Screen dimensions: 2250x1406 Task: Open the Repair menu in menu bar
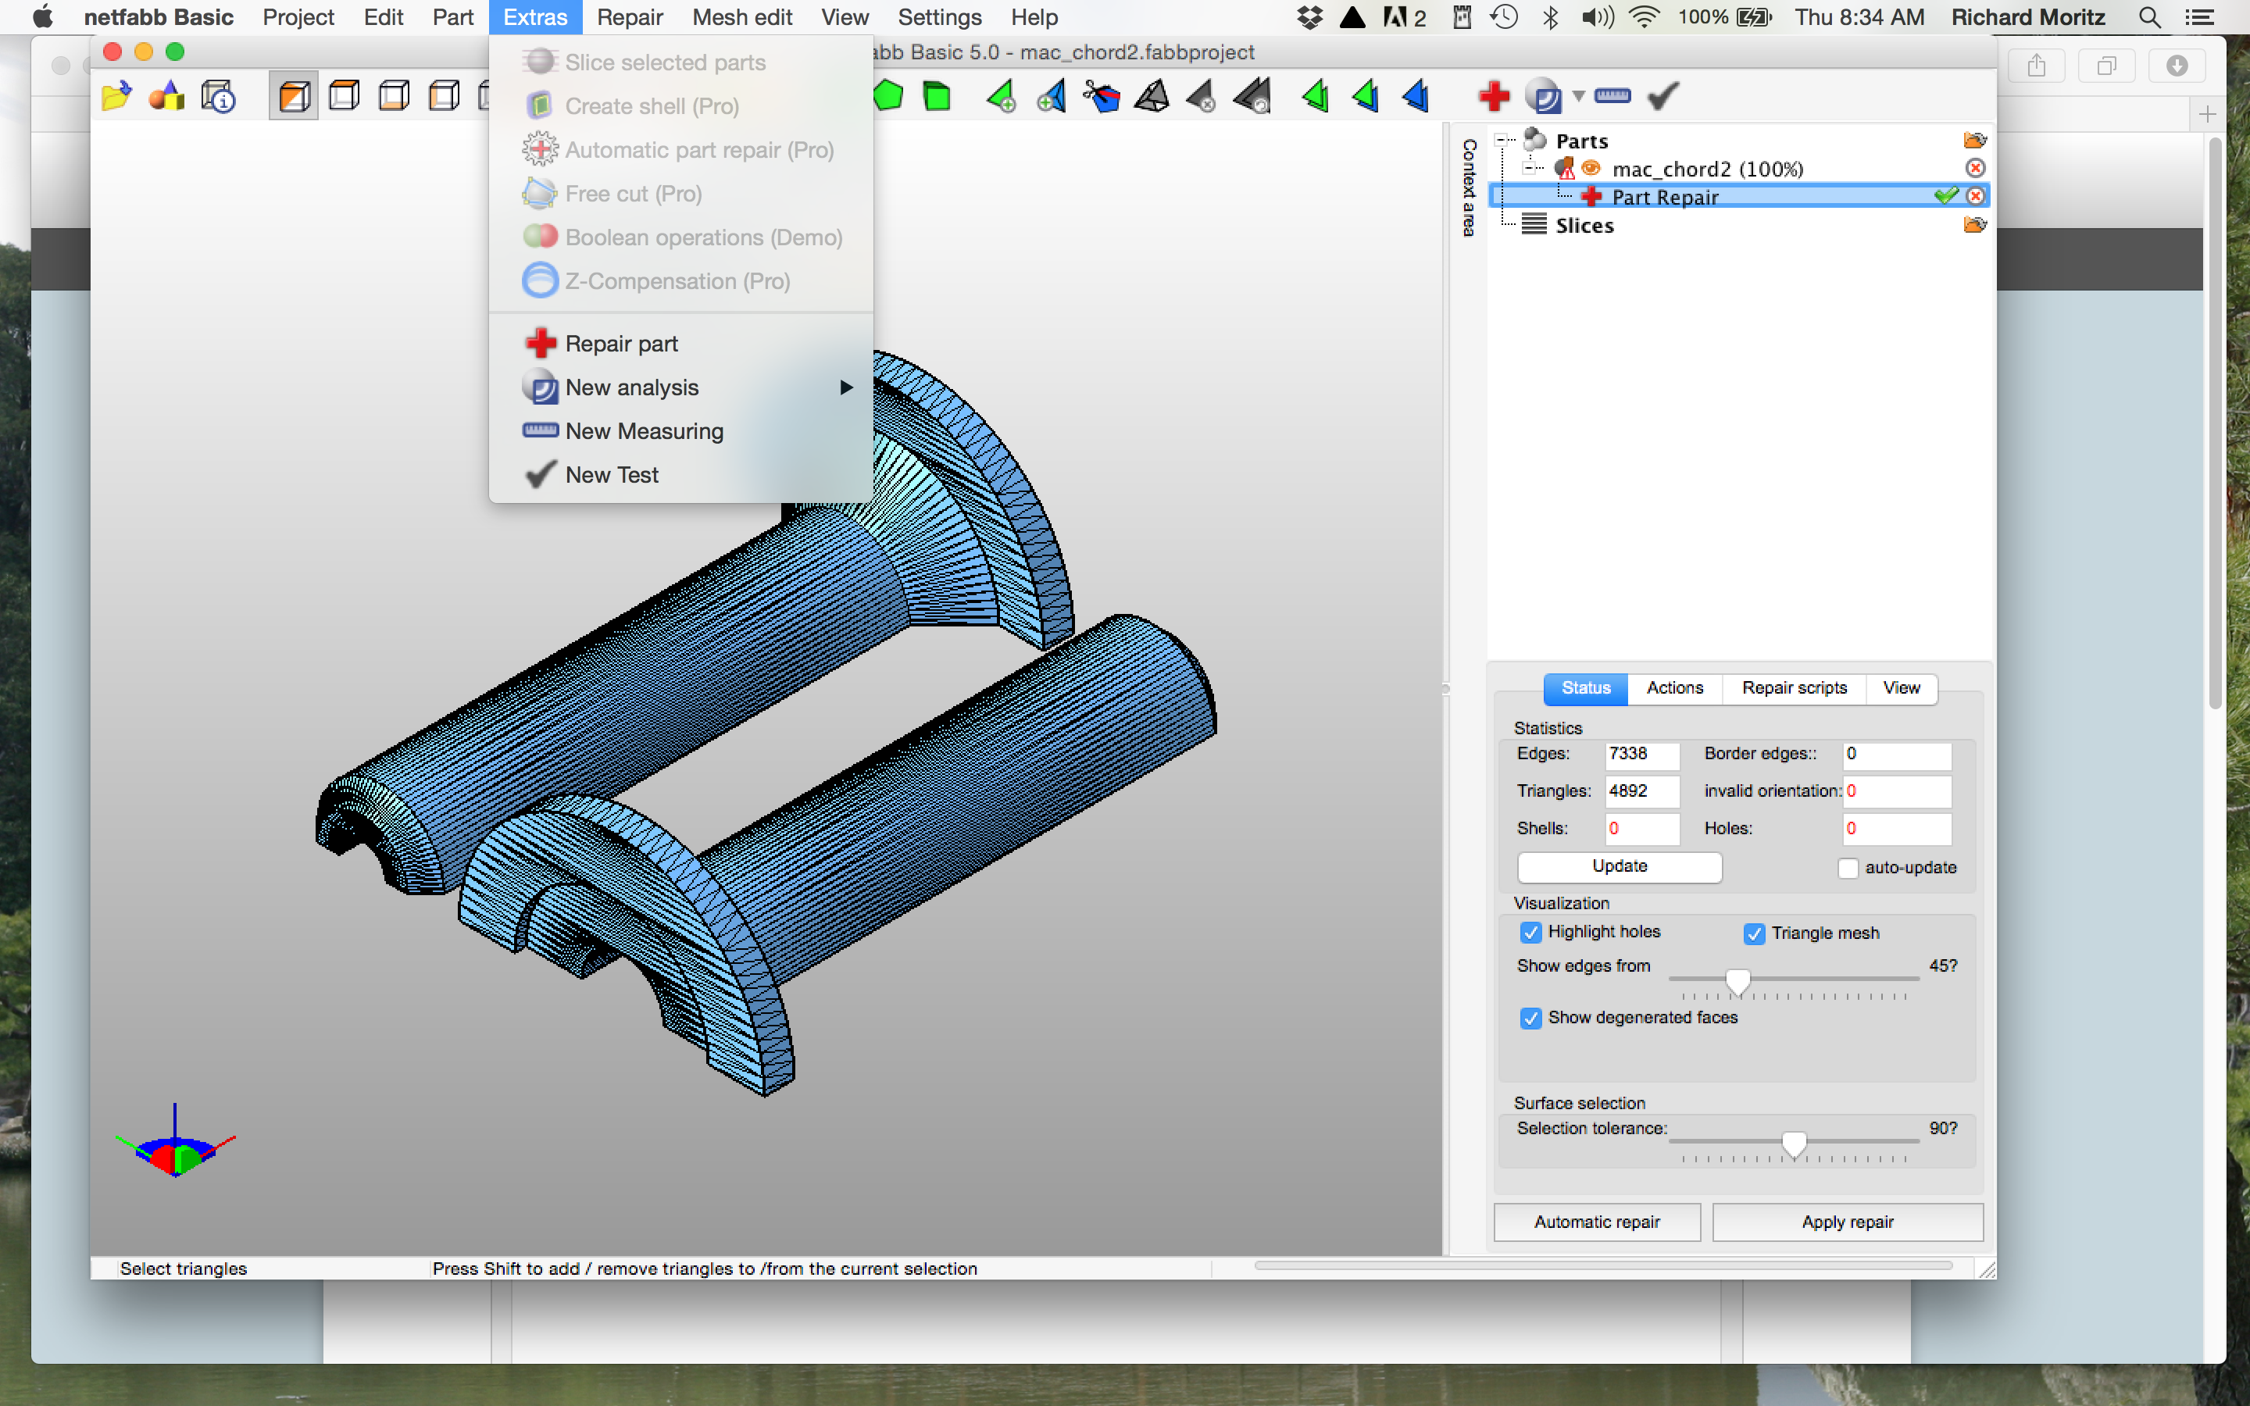(x=630, y=16)
